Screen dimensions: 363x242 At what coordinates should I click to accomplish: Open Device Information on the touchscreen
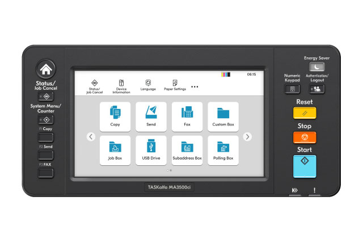pyautogui.click(x=121, y=86)
